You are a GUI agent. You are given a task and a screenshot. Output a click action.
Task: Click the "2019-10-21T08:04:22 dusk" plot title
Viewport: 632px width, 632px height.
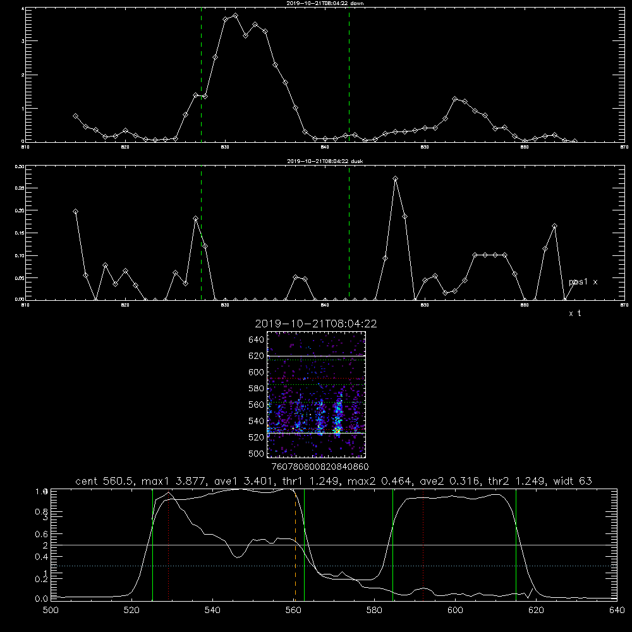point(325,161)
